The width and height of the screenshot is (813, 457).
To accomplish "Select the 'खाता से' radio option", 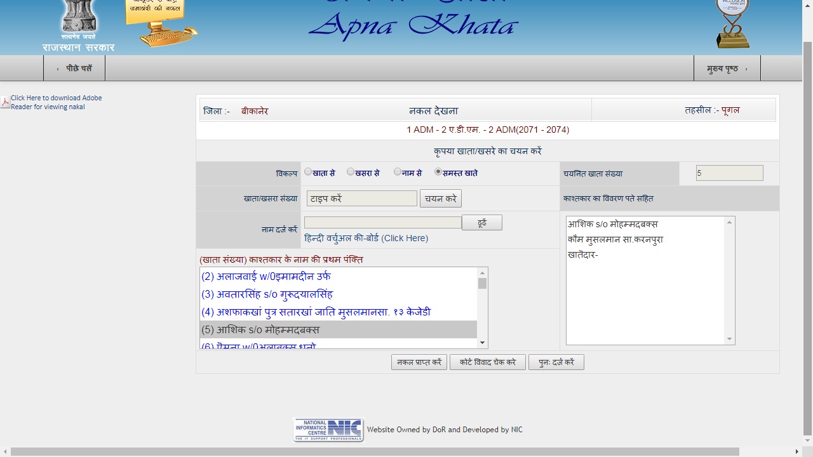I will [x=308, y=171].
